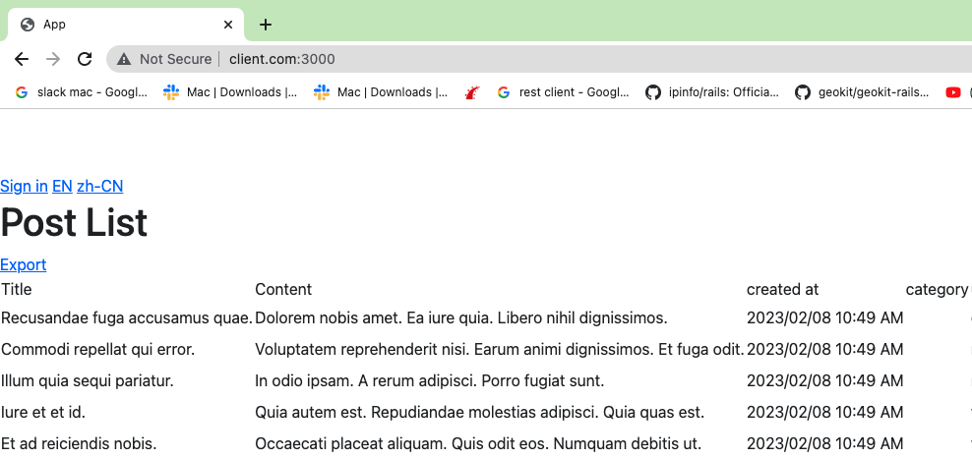Open the ipinfo/rails GitHub bookmark
This screenshot has width=972, height=459.
712,92
